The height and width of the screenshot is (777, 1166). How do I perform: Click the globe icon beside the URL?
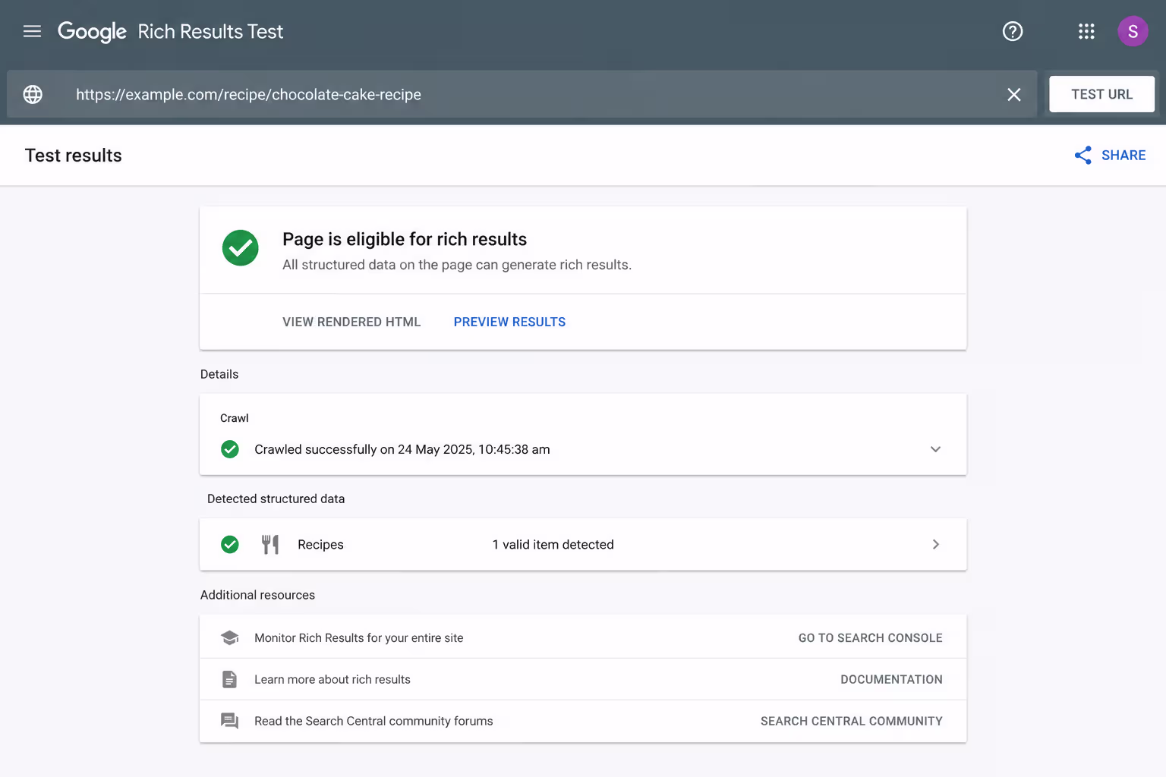pos(33,94)
